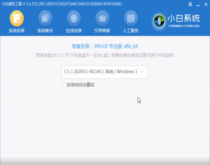Image resolution: width=210 pixels, height=165 pixels.
Task: Click the 'XIAOBAIXITONG.COM' text
Action: pos(184,26)
